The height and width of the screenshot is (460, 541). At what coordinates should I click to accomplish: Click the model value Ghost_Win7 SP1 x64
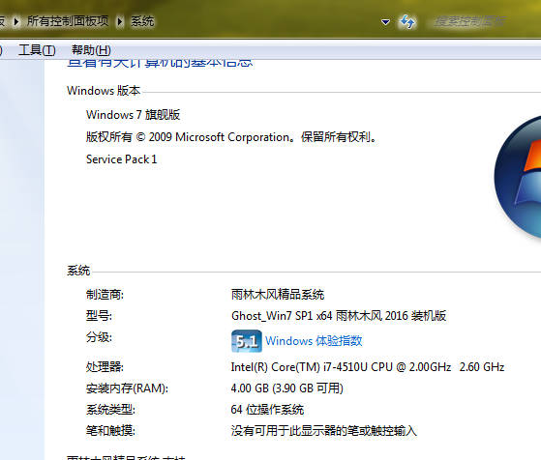click(339, 316)
